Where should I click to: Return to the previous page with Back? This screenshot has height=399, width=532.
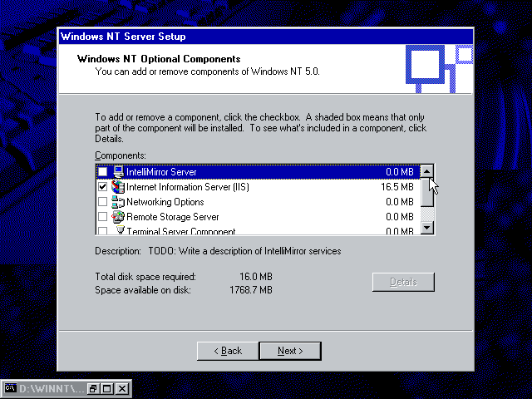(x=228, y=351)
